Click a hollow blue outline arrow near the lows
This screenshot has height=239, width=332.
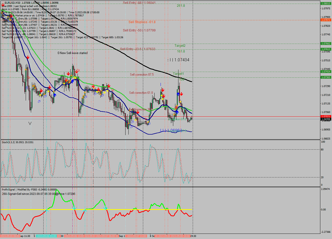tap(39, 101)
